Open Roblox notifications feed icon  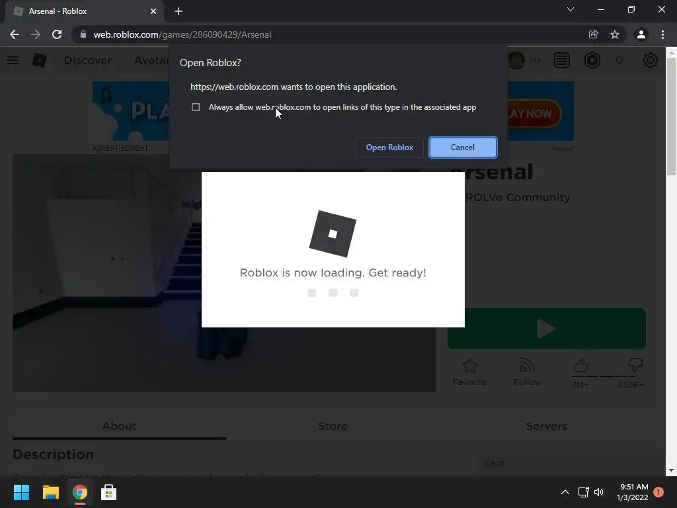tap(562, 60)
